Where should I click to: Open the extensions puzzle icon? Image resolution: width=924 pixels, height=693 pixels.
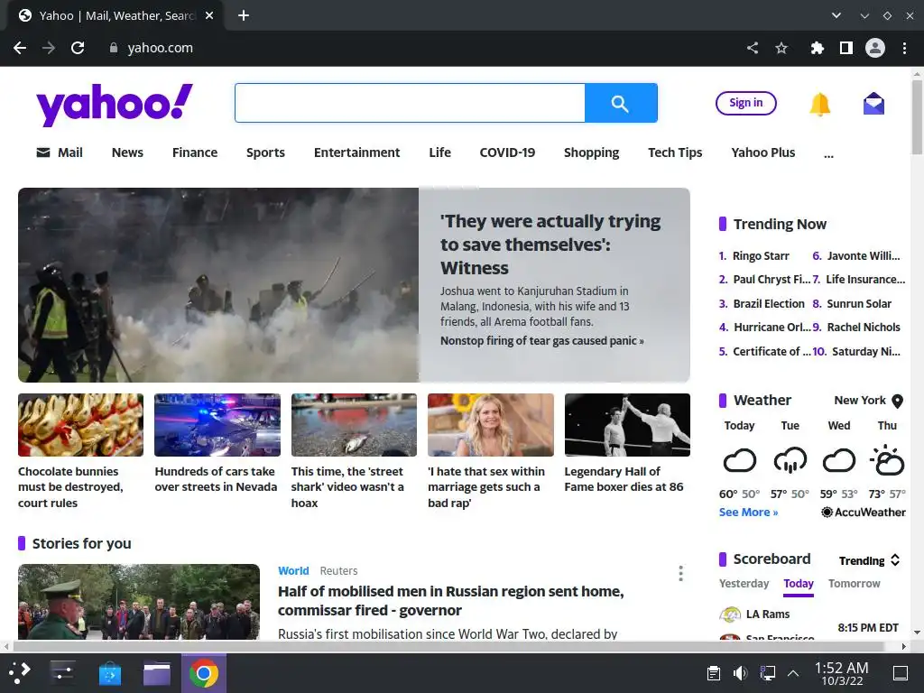click(x=817, y=48)
